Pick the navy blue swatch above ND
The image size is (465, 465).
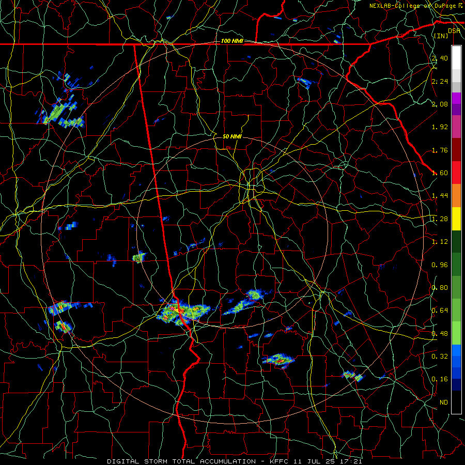[x=456, y=385]
